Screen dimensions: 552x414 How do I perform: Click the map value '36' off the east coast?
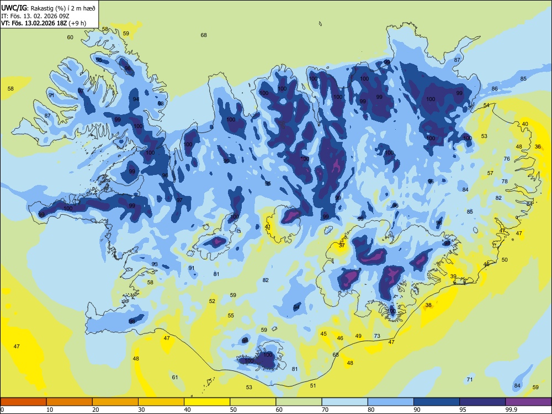pos(538,146)
